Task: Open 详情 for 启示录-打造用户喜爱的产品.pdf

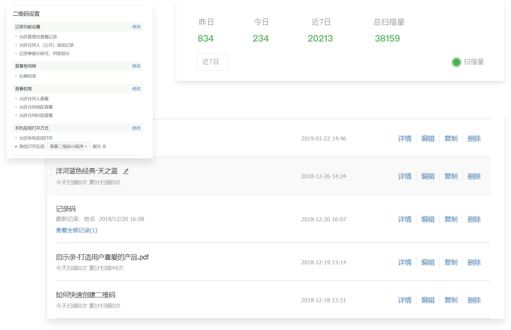Action: [405, 263]
